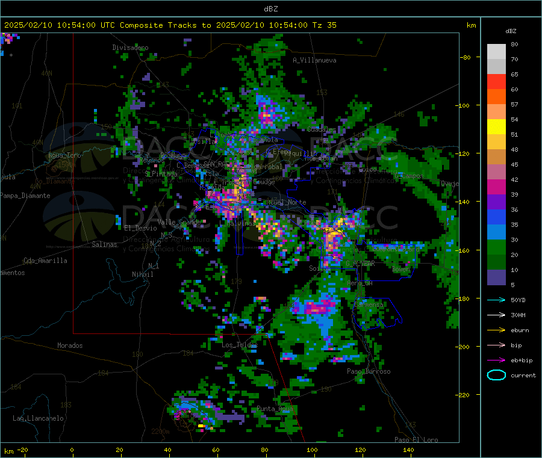Click the cyan 'current' ellipse legend symbol
542x458 pixels.
(496, 375)
